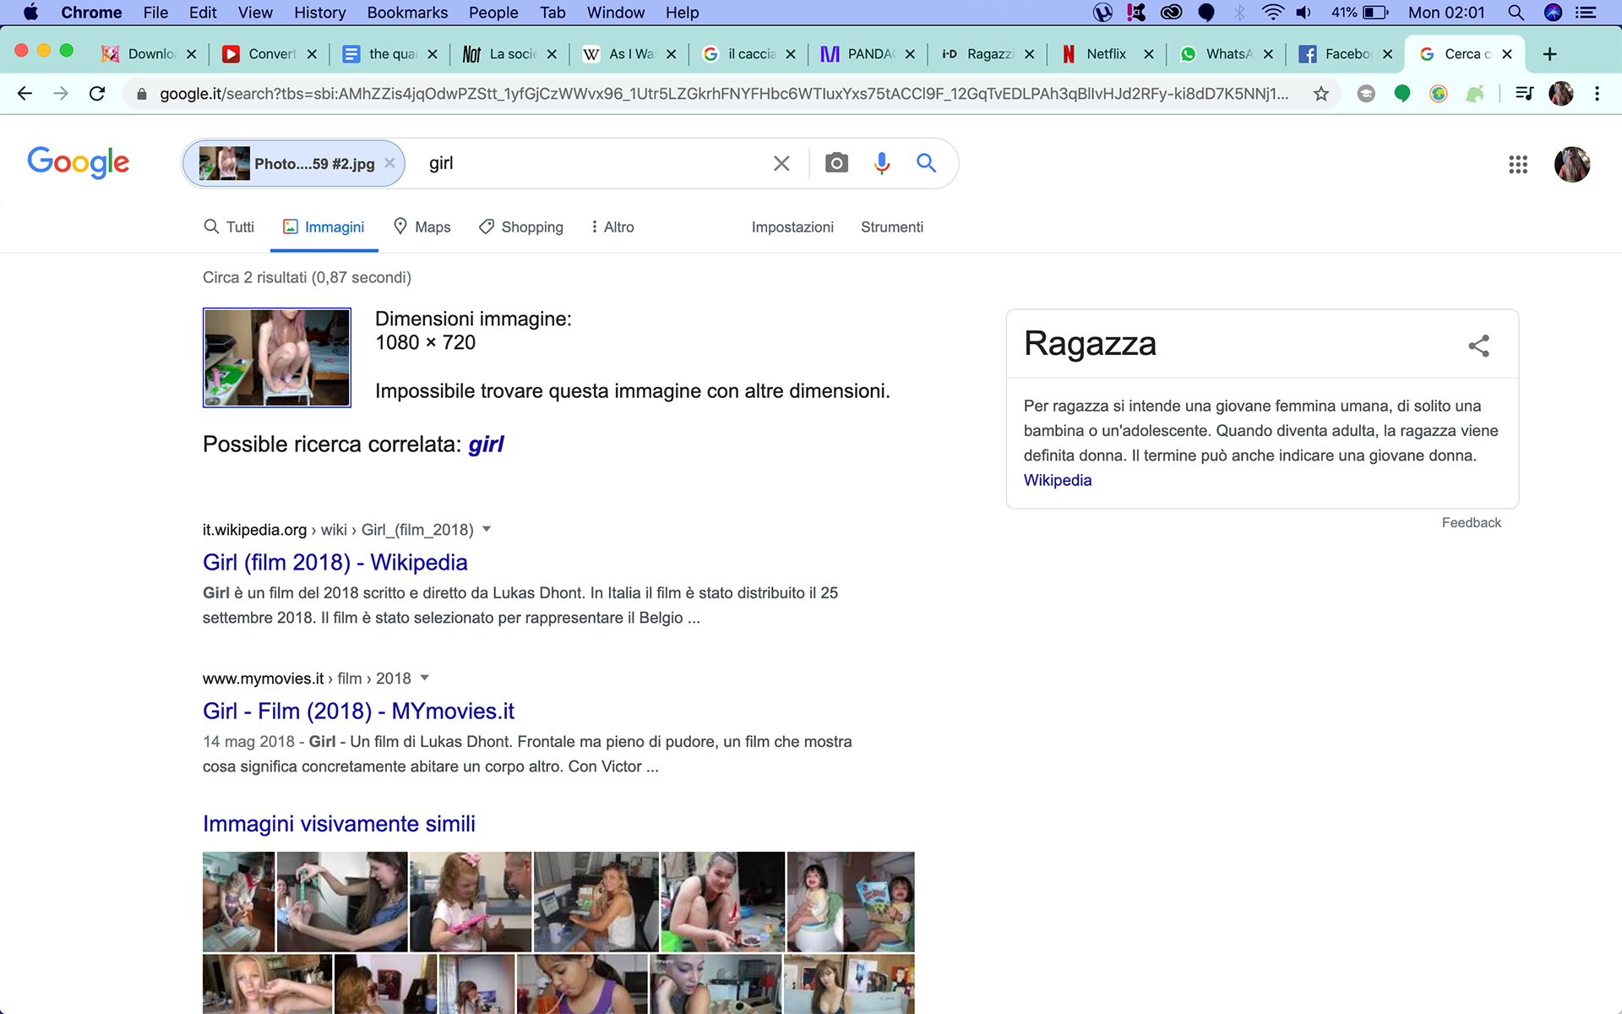Image resolution: width=1622 pixels, height=1014 pixels.
Task: Select the Immagini tab
Action: [324, 227]
